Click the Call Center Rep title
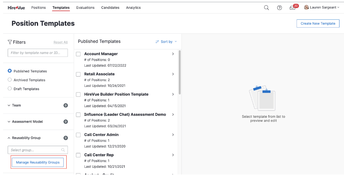The image size is (344, 176). click(x=99, y=155)
